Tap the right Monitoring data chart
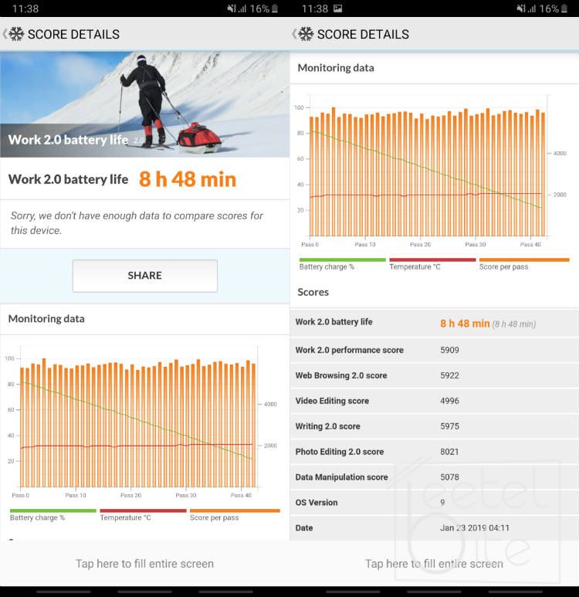The height and width of the screenshot is (597, 579). point(430,170)
